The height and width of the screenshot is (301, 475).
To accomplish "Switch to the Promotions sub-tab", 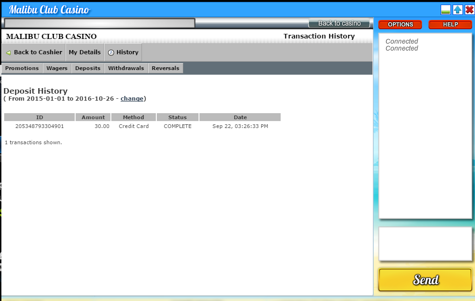I will pyautogui.click(x=22, y=68).
